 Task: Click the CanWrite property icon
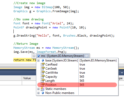click(x=43, y=73)
